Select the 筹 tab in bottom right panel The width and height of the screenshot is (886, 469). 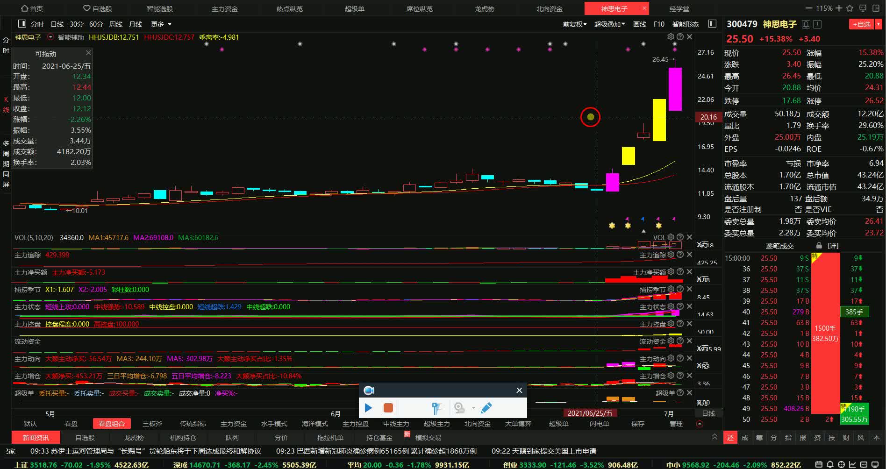point(759,438)
